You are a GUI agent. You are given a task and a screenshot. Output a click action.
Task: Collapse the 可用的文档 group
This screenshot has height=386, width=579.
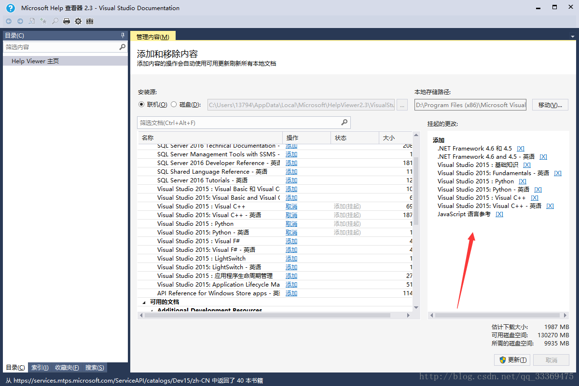pos(144,302)
